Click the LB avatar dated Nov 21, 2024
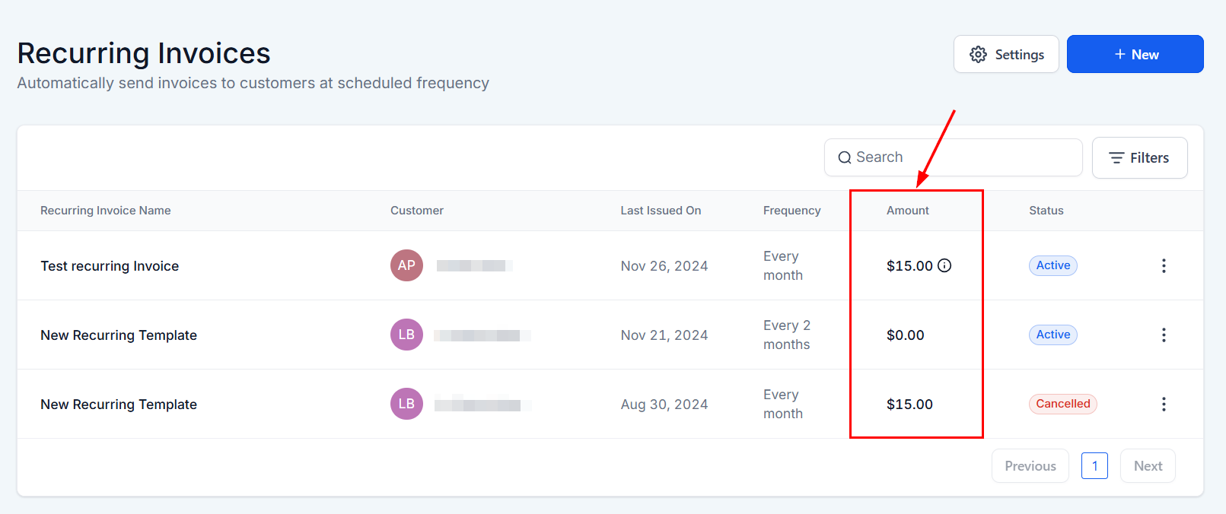The height and width of the screenshot is (514, 1226). [406, 335]
